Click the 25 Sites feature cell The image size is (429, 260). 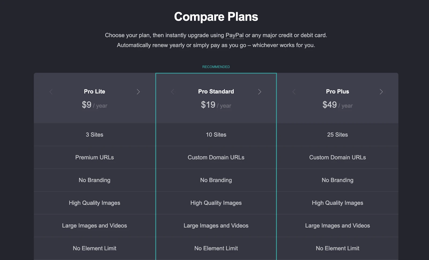(x=337, y=135)
